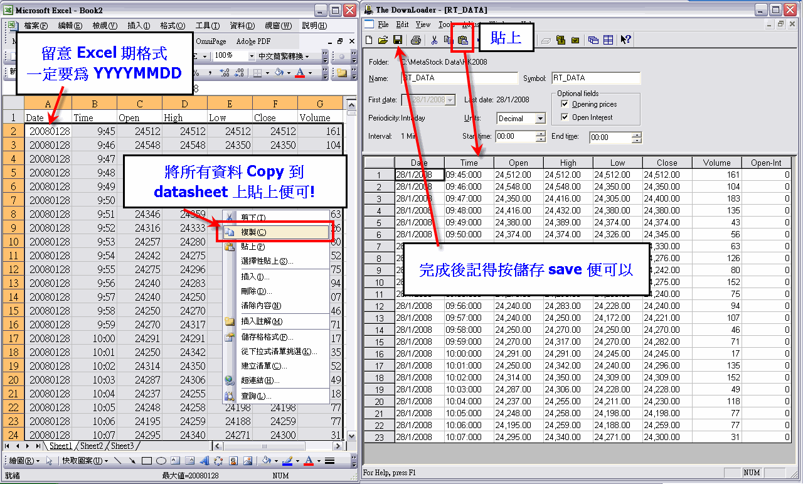Toggle Opening prices checkbox
This screenshot has height=484, width=803.
coord(565,104)
